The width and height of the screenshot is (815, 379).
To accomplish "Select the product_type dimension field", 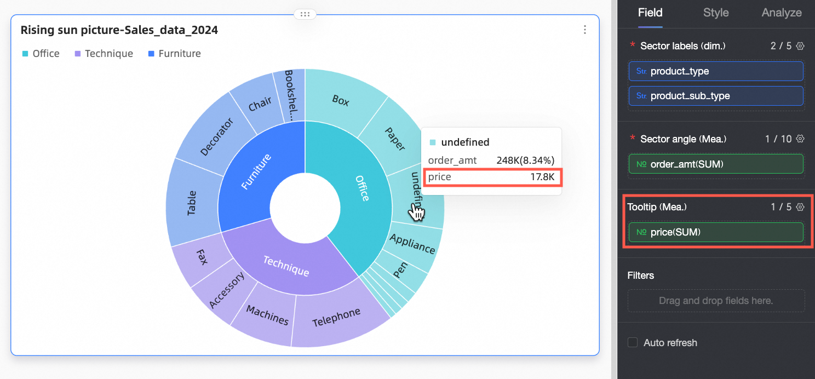I will [x=716, y=71].
